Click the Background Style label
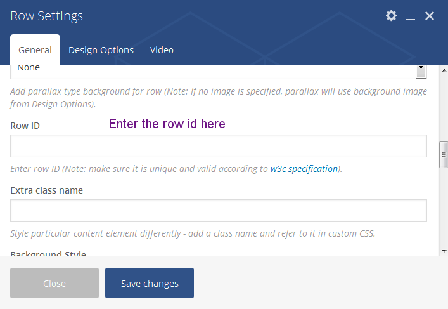 pos(48,254)
